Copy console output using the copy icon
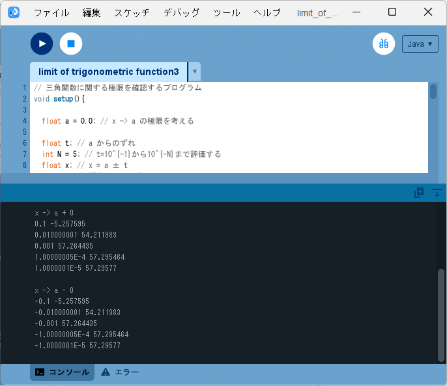This screenshot has height=386, width=447. 419,193
